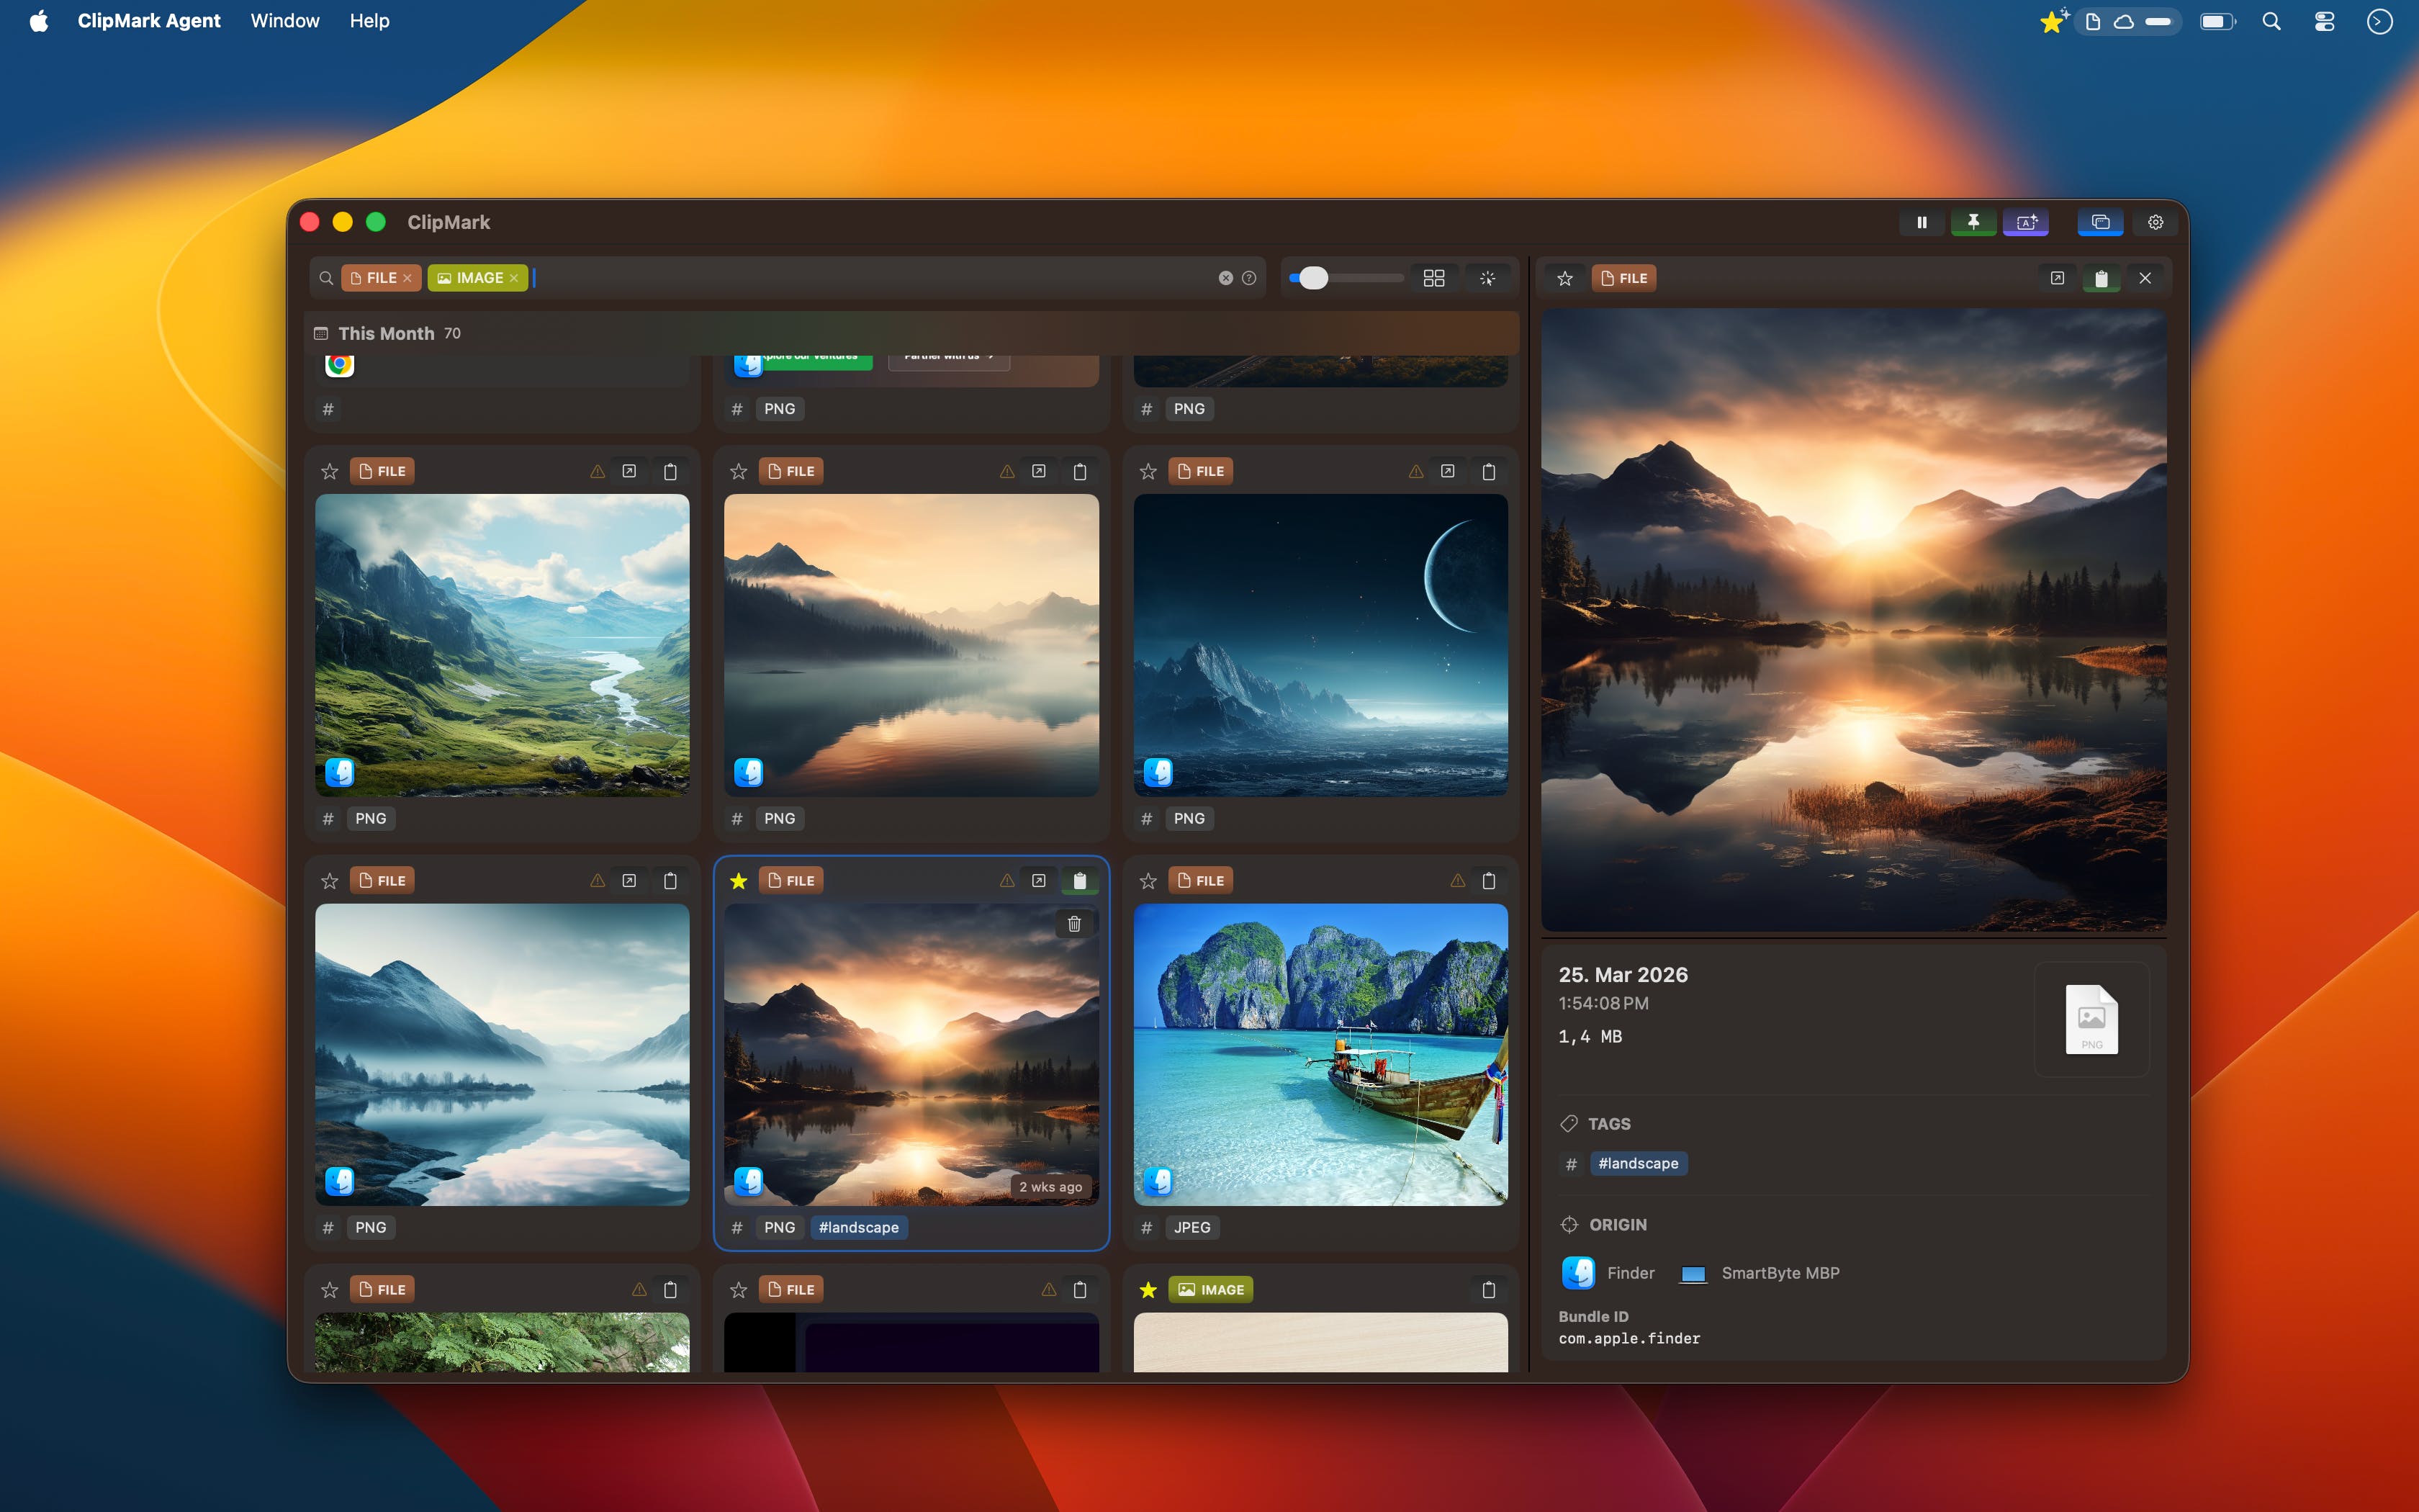Open search help question mark
Image resolution: width=2419 pixels, height=1512 pixels.
[x=1248, y=278]
